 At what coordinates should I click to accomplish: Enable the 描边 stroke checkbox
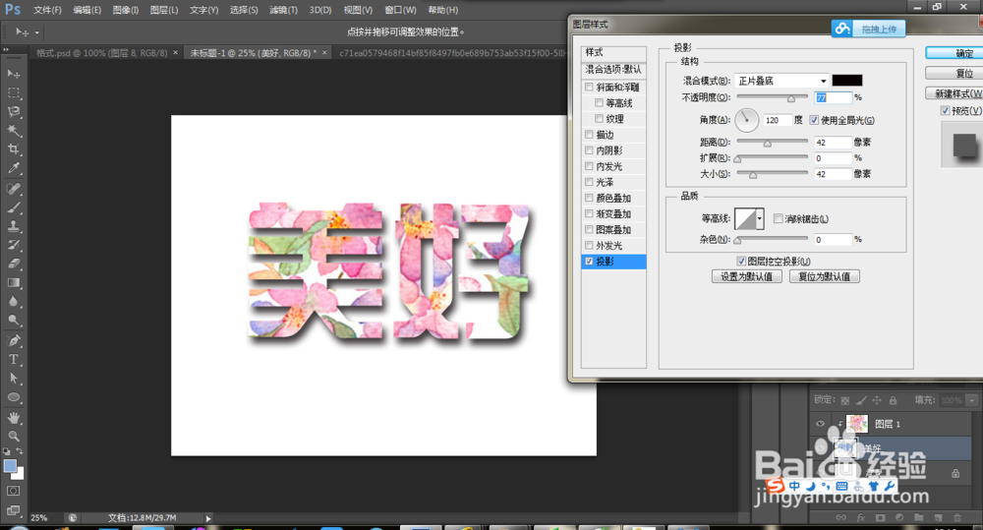tap(589, 135)
